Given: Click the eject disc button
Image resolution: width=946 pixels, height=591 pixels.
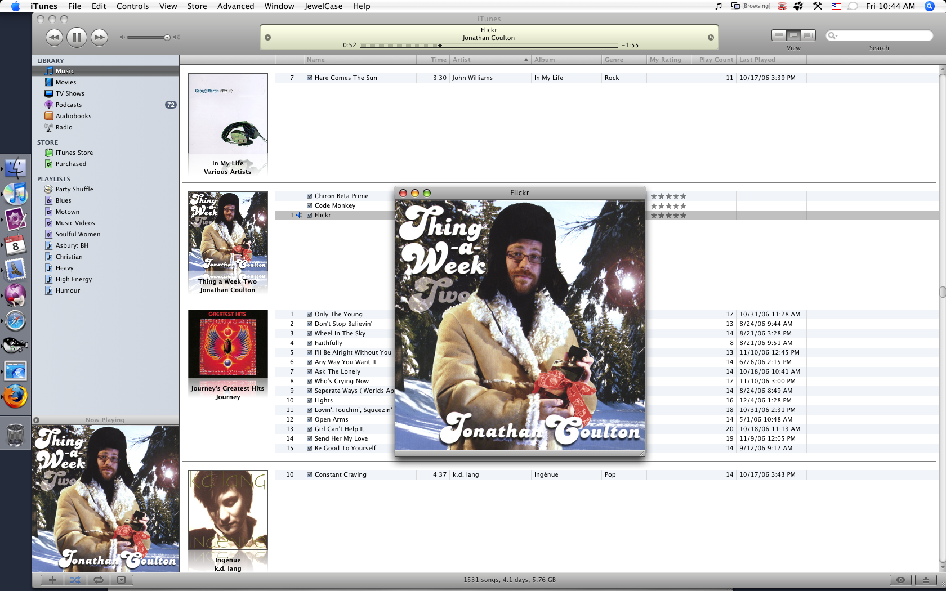Looking at the screenshot, I should click(926, 580).
